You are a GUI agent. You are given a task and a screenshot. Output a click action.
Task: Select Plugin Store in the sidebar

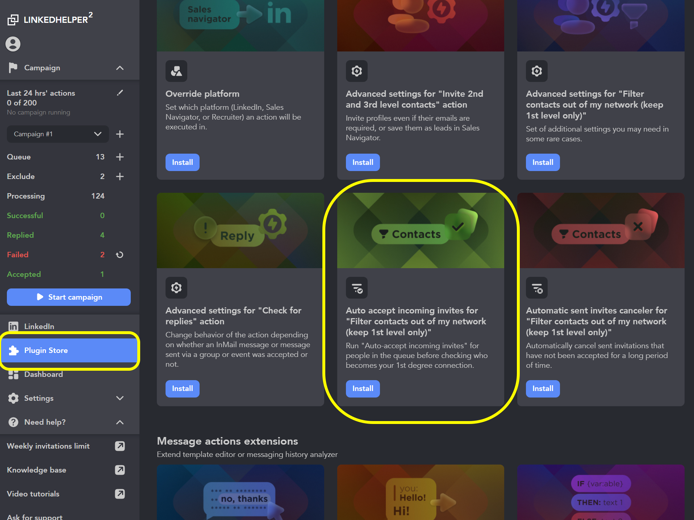click(x=70, y=350)
